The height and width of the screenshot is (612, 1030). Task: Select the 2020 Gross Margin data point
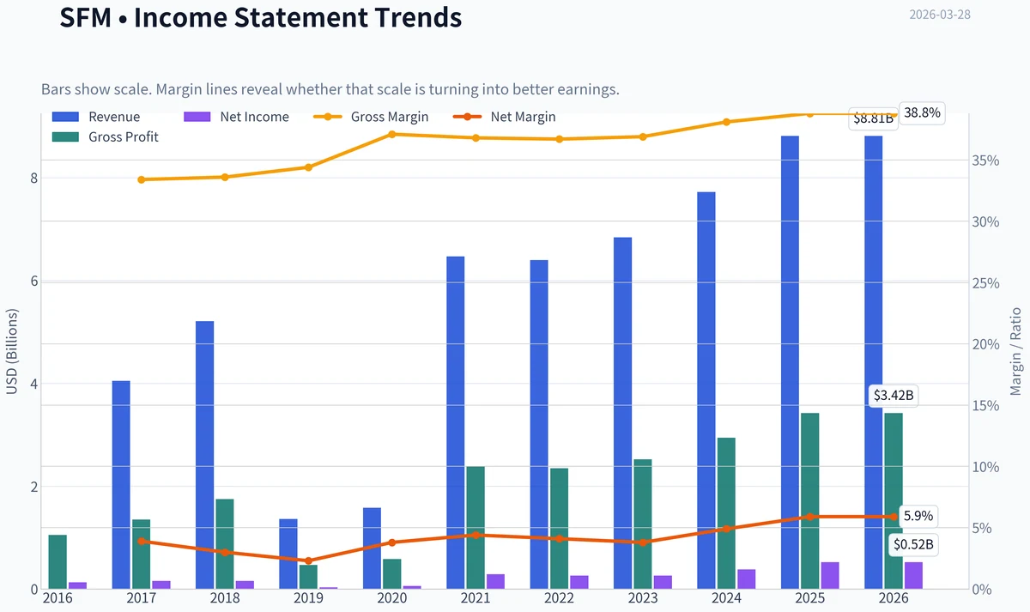[x=392, y=134]
